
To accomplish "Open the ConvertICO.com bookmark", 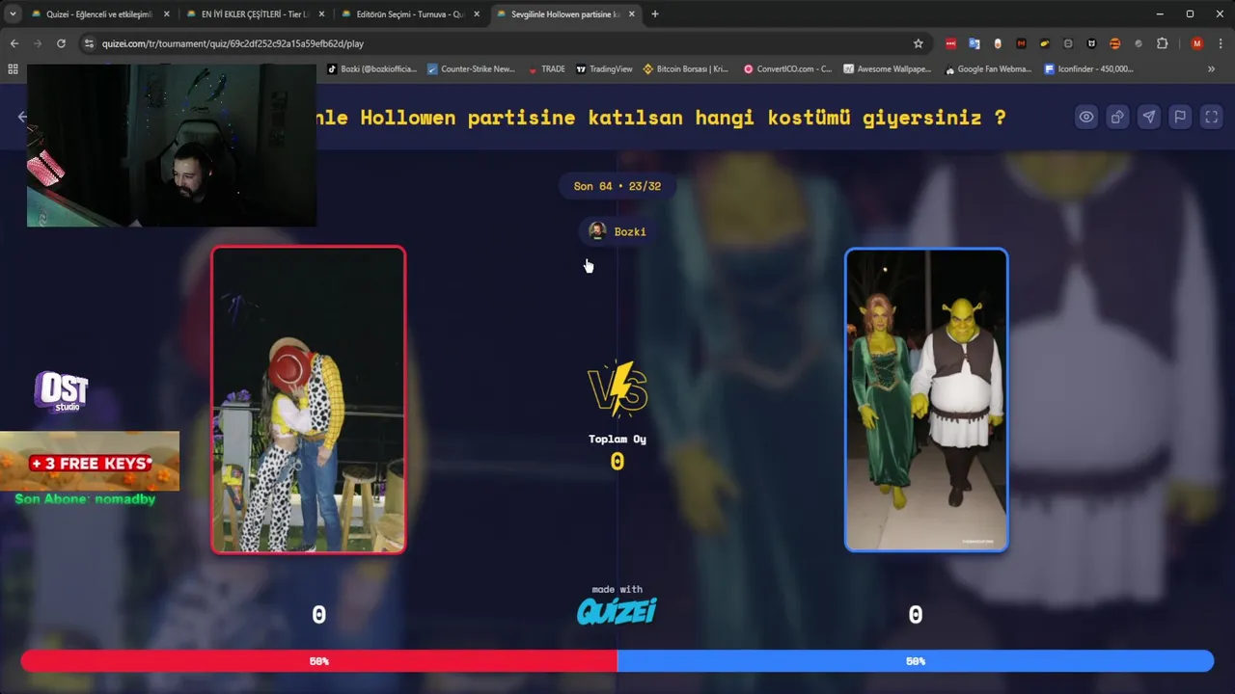I will (x=787, y=69).
